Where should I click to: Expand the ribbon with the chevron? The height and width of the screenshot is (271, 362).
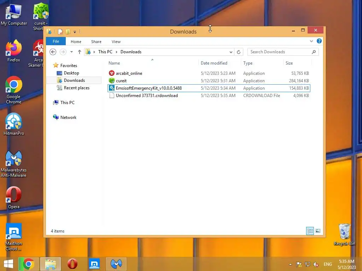(311, 41)
